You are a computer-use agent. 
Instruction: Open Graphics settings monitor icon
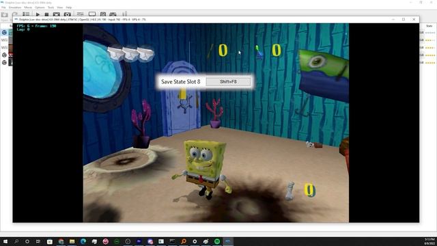click(92, 14)
